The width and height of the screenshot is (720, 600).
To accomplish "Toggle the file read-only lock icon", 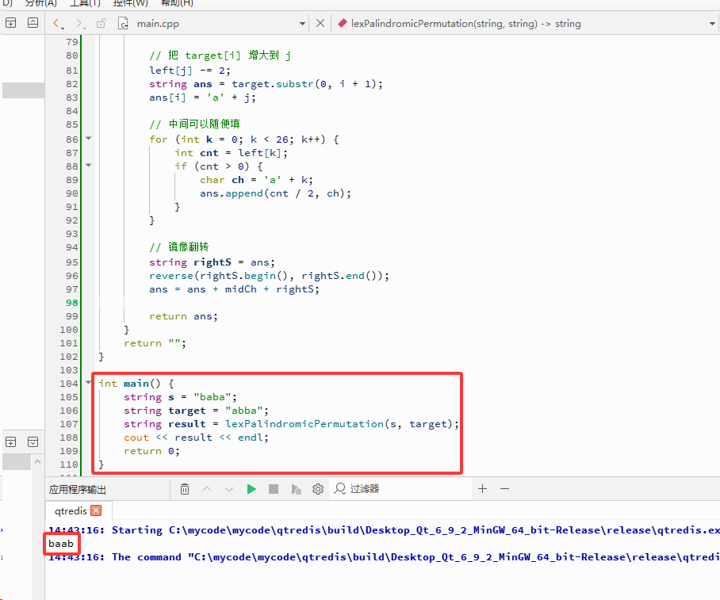I will pyautogui.click(x=101, y=23).
